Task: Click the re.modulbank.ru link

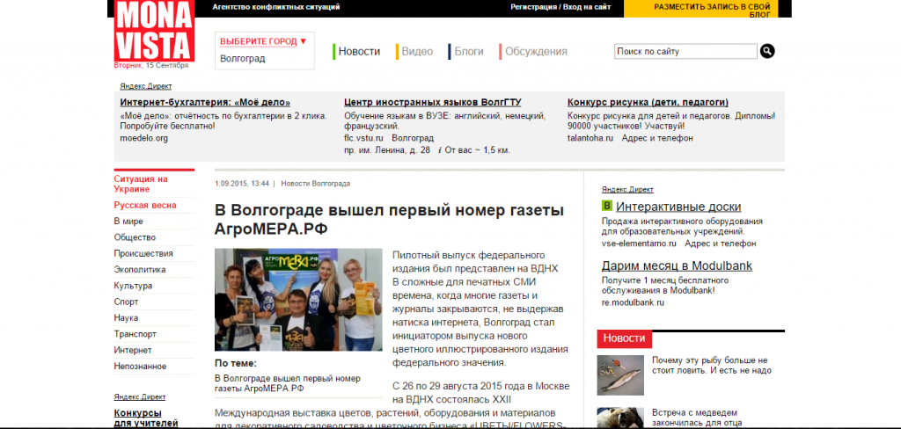Action: [633, 302]
